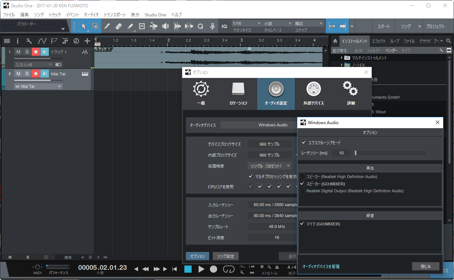Select the Range tool in the toolbar
Viewport: 454px width, 280px height.
[95, 26]
